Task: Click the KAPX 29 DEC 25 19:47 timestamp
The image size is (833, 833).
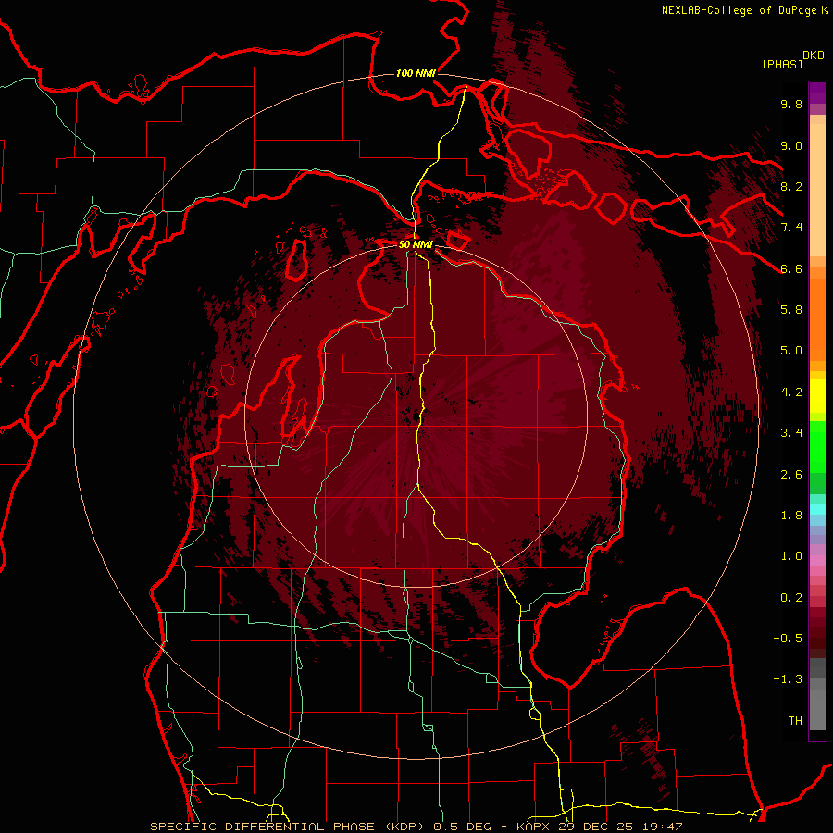Action: pyautogui.click(x=600, y=827)
